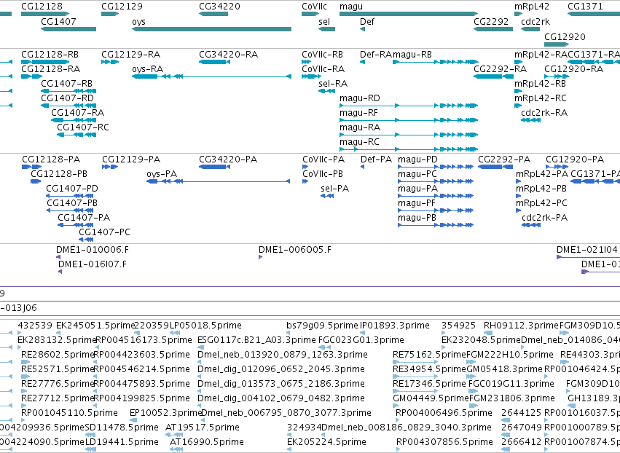Click the sel gene label
The width and height of the screenshot is (620, 453).
324,21
